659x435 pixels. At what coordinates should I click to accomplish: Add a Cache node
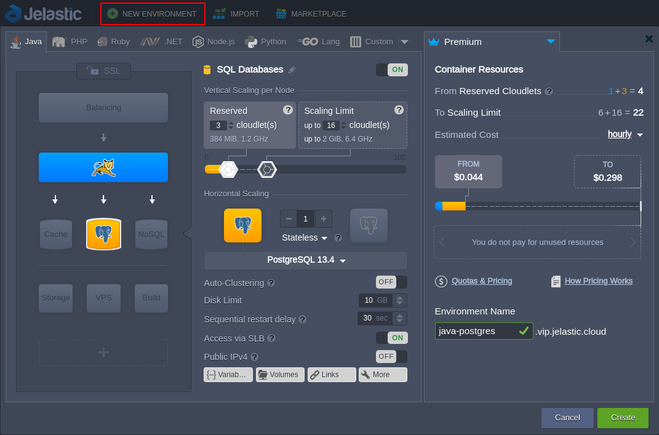[56, 234]
